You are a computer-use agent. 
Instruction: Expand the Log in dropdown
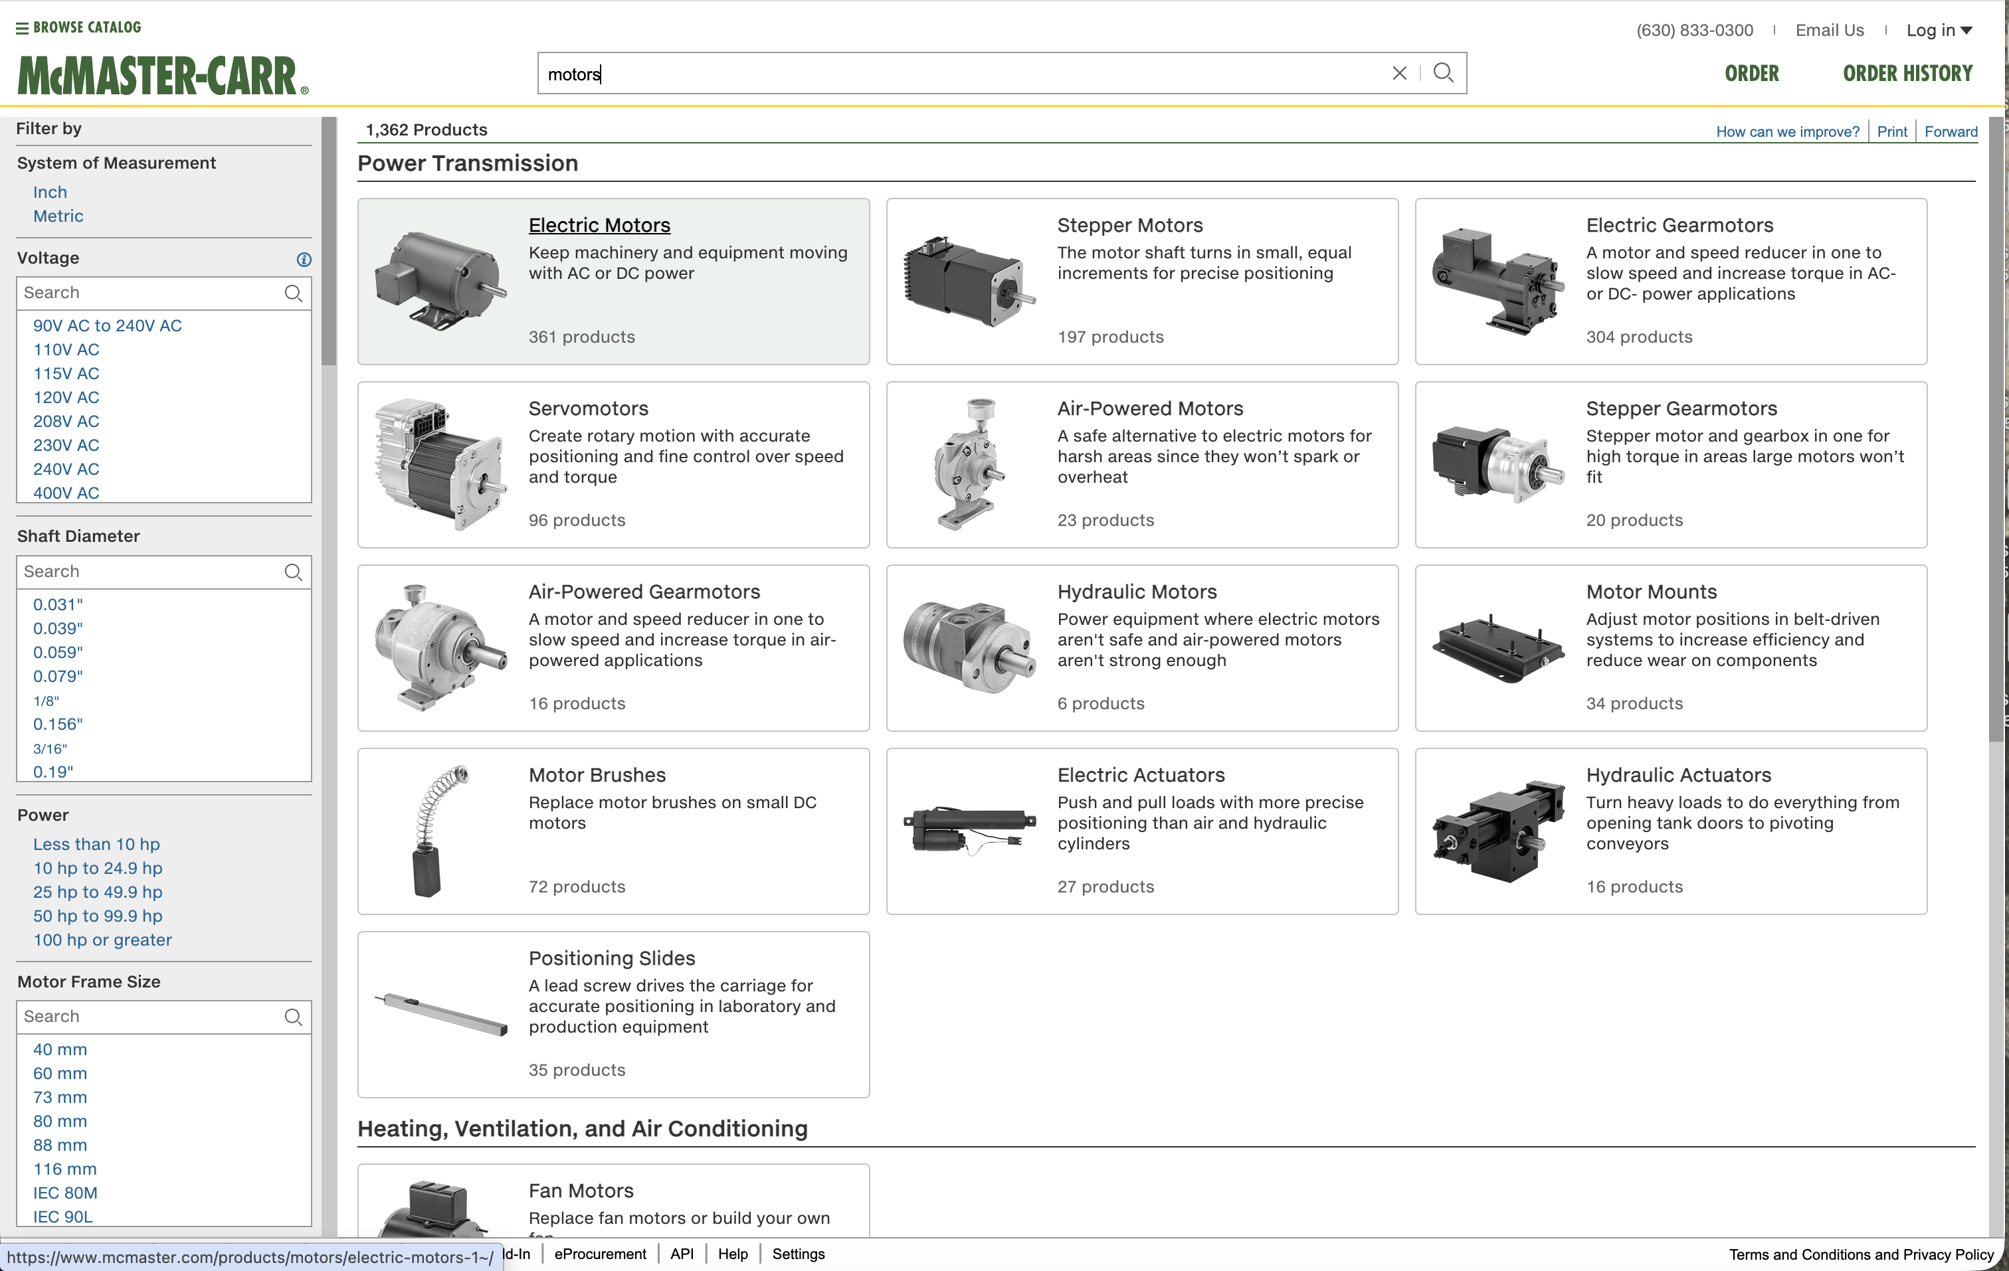point(1940,30)
